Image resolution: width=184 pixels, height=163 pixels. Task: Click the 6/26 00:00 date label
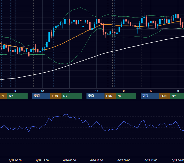point(70,160)
